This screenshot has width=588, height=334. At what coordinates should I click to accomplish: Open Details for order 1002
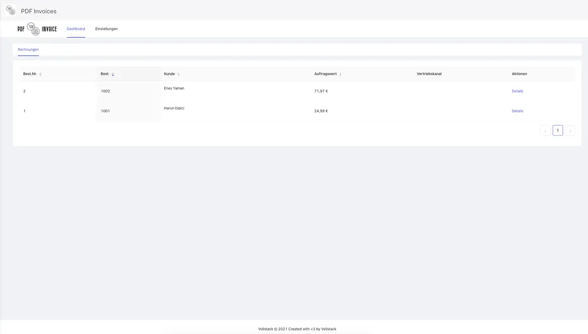(517, 91)
